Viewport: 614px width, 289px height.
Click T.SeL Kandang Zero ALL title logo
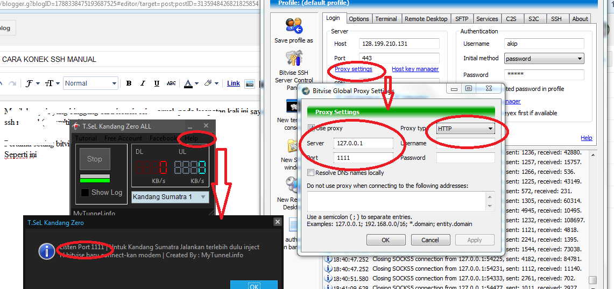click(76, 126)
